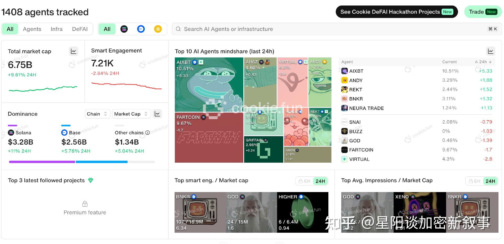Select locked 6H in Avg. Impressions panel
The image size is (504, 244).
[x=475, y=181]
